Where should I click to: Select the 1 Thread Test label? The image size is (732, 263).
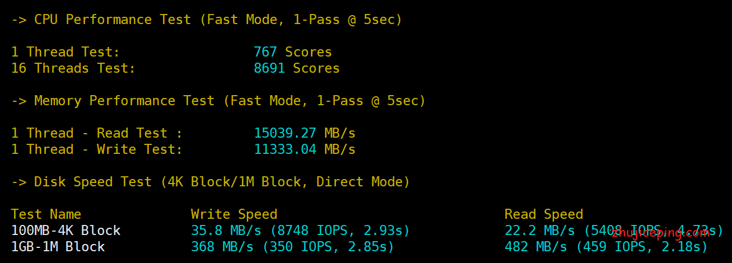(x=66, y=52)
